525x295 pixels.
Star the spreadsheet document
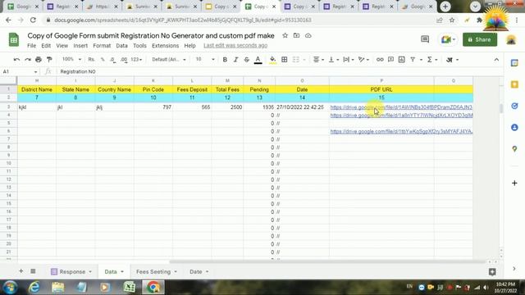coord(285,35)
